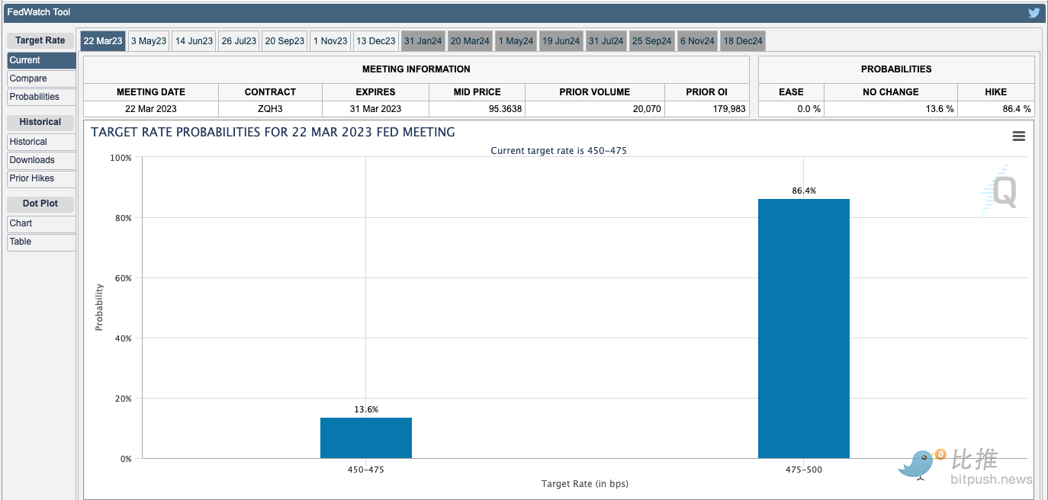Click the Current sidebar button

(41, 60)
